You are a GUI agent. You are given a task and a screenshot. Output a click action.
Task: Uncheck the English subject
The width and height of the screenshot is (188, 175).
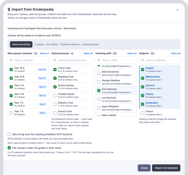(143, 69)
